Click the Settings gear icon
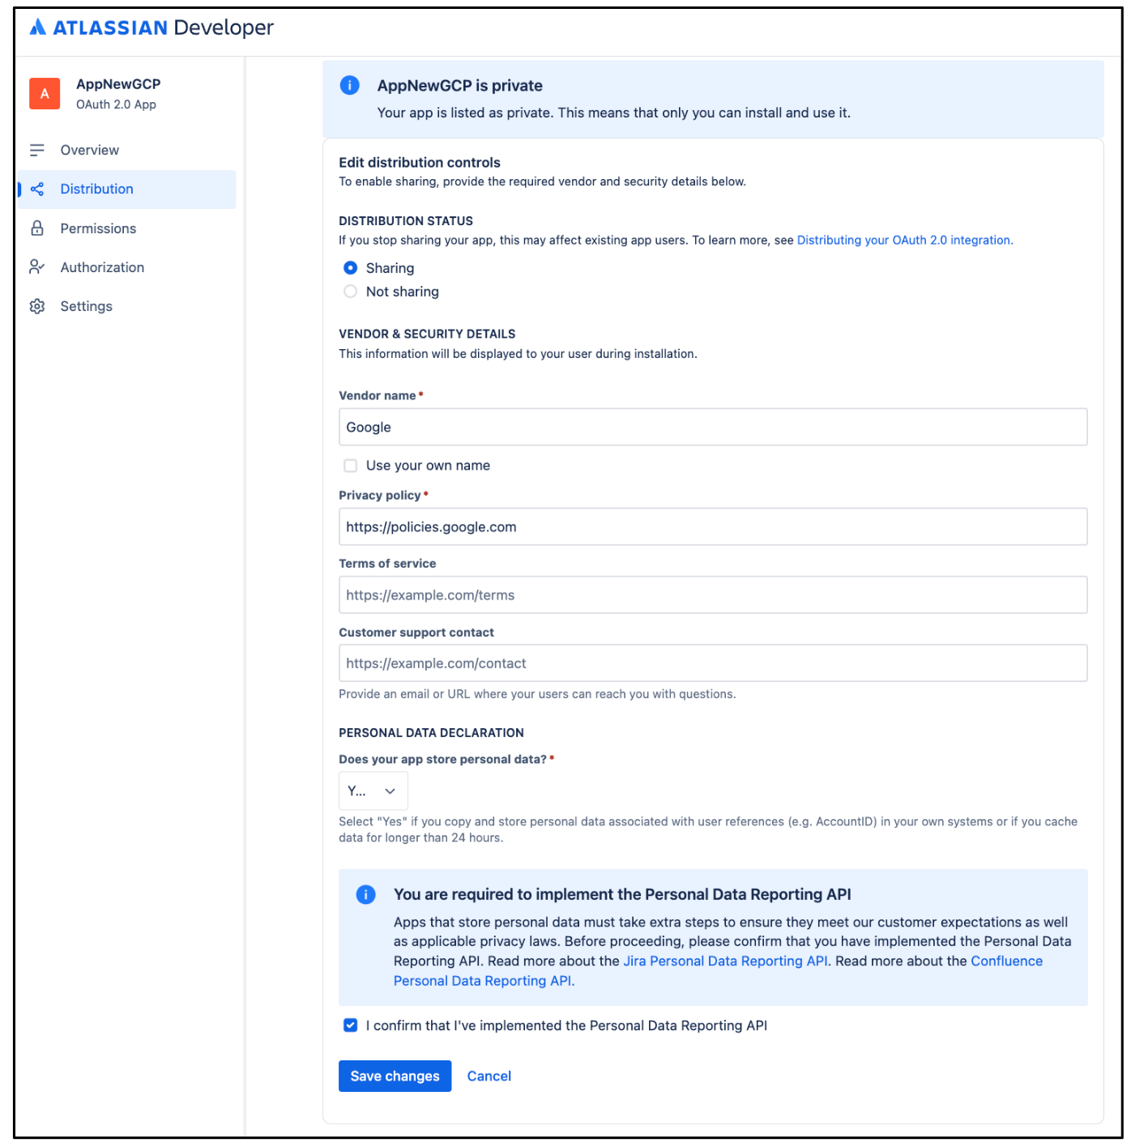This screenshot has width=1131, height=1147. [37, 306]
